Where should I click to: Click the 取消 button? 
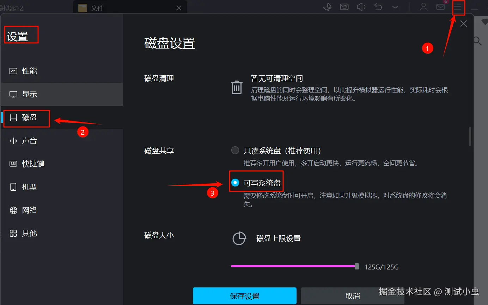tap(352, 296)
